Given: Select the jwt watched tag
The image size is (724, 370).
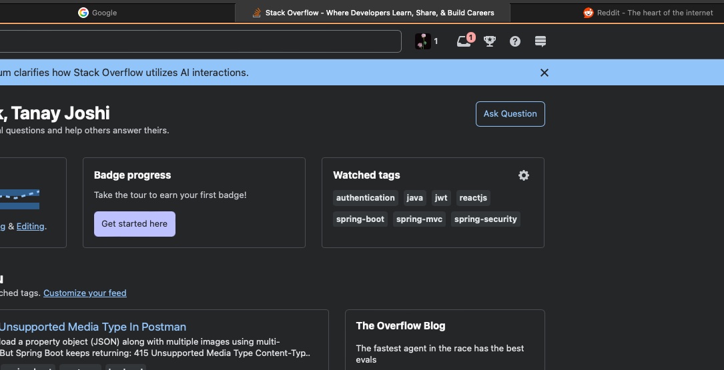Looking at the screenshot, I should (x=441, y=198).
